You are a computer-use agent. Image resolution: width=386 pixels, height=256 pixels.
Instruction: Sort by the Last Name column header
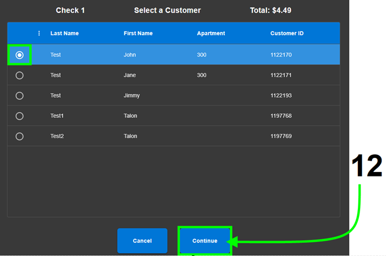point(64,33)
